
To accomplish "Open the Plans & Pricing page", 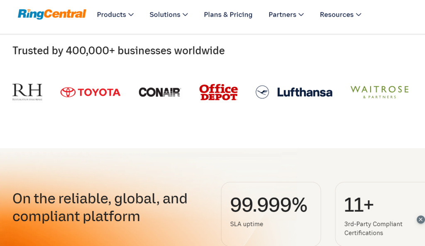I will coord(228,15).
